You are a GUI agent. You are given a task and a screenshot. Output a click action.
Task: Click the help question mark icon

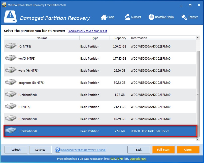[x=58, y=150]
